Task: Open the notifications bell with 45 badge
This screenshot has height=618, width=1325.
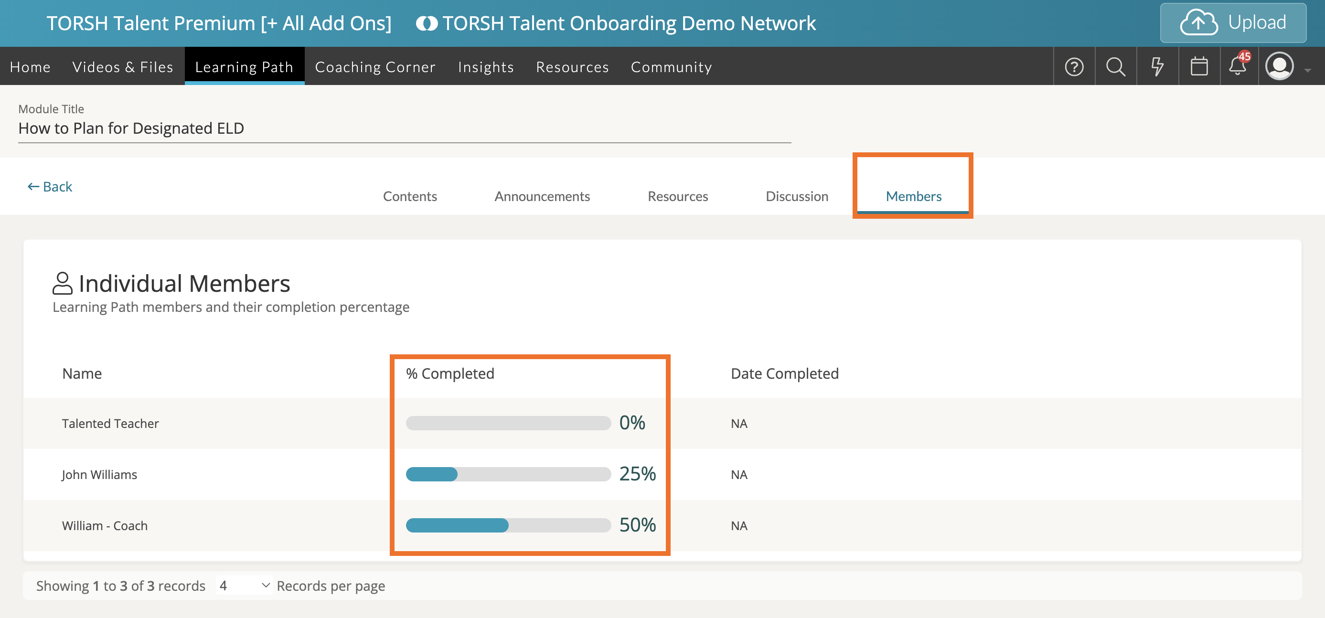Action: point(1238,67)
